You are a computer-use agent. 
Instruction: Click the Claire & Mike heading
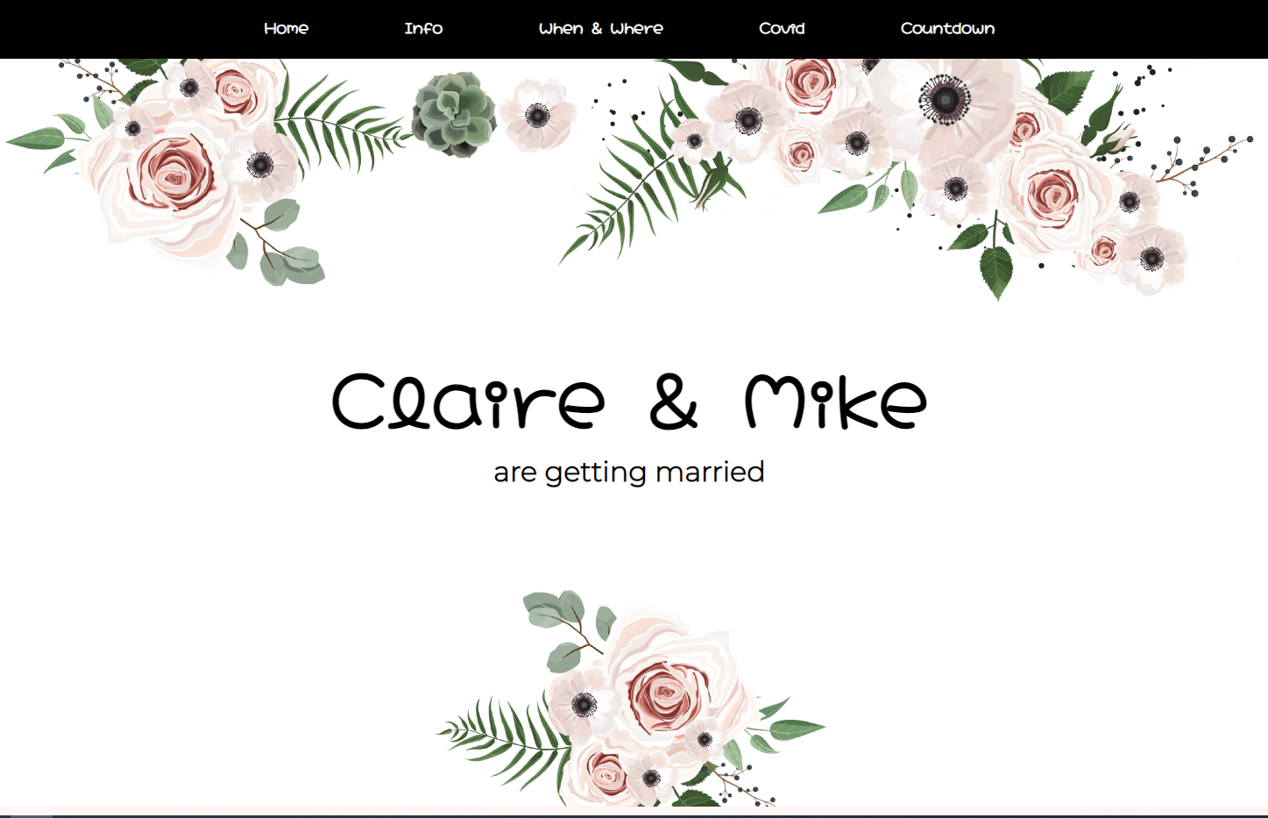point(630,400)
